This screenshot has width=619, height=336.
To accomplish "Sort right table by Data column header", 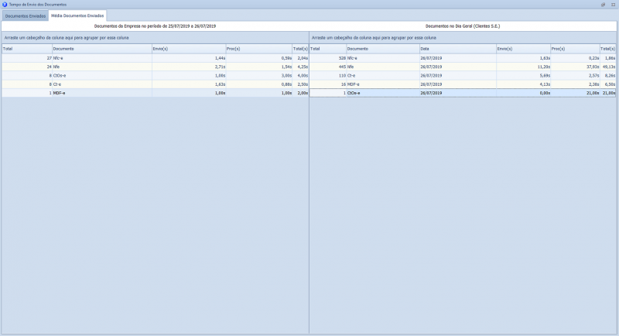I will tap(457, 49).
